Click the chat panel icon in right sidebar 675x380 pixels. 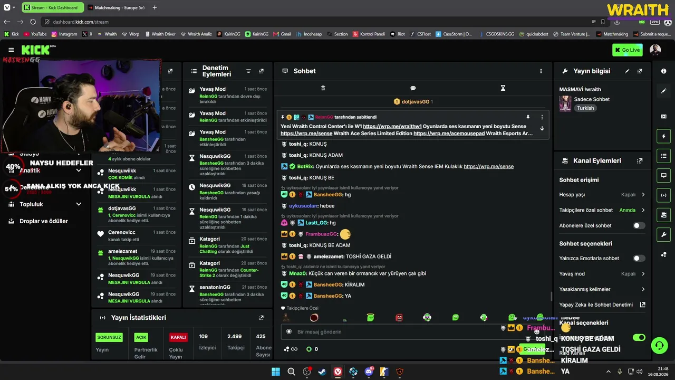[663, 175]
